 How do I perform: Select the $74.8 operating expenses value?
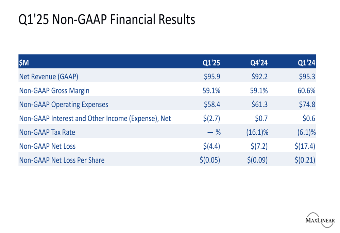click(307, 104)
